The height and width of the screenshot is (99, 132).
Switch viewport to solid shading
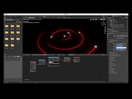pos(102,20)
